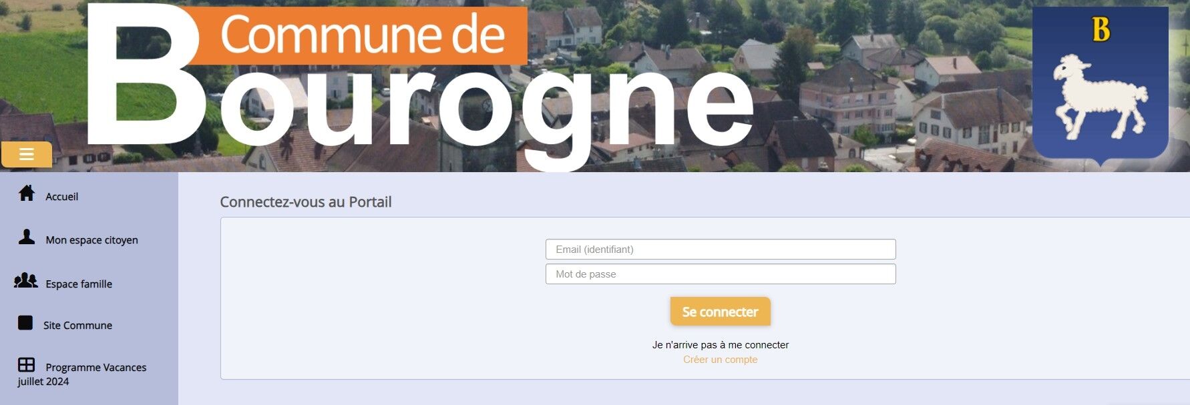Viewport: 1190px width, 405px height.
Task: Click the Bourogne sheep coat of arms
Action: pyautogui.click(x=1100, y=86)
